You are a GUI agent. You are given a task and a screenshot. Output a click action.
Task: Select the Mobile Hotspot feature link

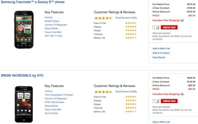click(52, 21)
